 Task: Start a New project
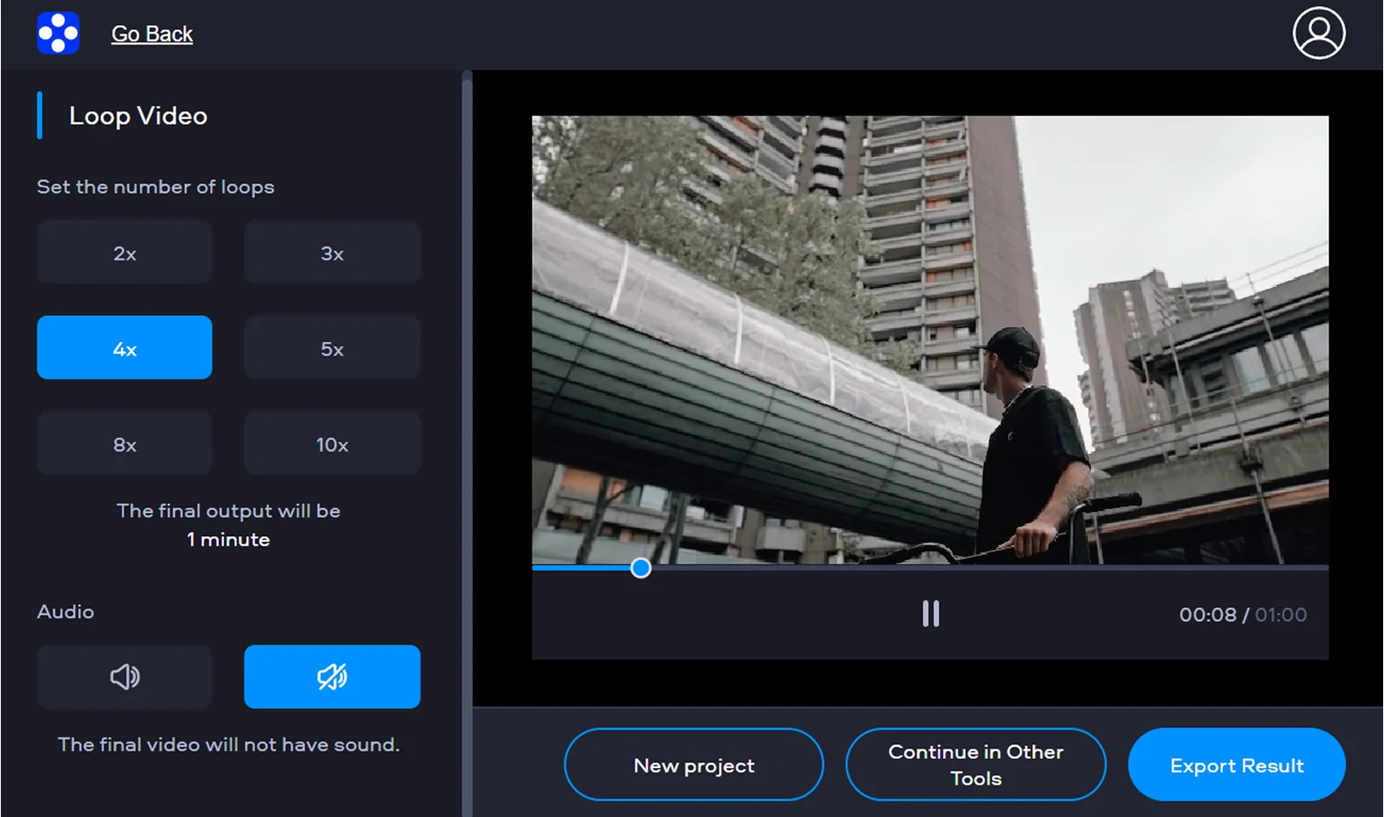[694, 765]
